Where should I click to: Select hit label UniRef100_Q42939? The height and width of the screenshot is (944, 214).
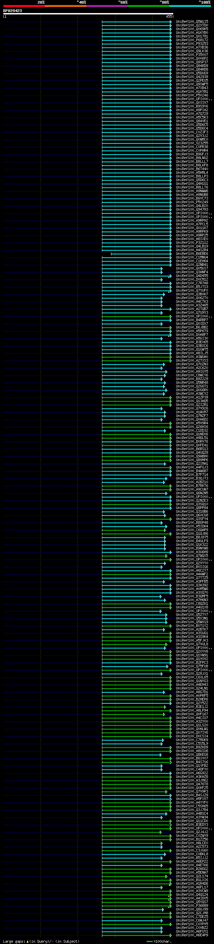[192, 77]
